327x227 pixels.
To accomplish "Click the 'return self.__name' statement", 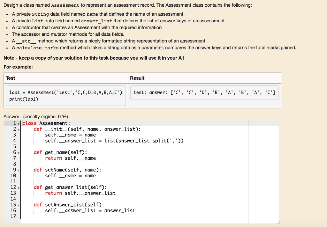I will (70, 158).
